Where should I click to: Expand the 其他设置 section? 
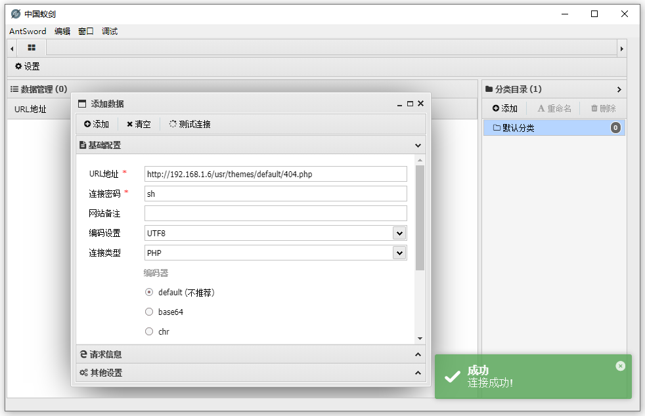point(418,373)
